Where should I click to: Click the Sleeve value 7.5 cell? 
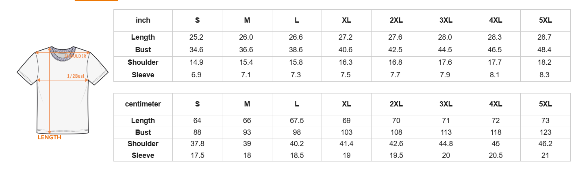point(346,75)
